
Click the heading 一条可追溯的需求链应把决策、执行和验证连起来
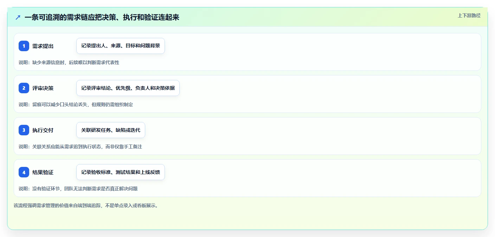tap(102, 17)
